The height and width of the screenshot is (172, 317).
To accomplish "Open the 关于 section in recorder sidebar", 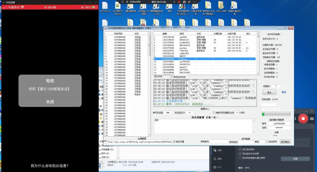I will click(x=218, y=167).
